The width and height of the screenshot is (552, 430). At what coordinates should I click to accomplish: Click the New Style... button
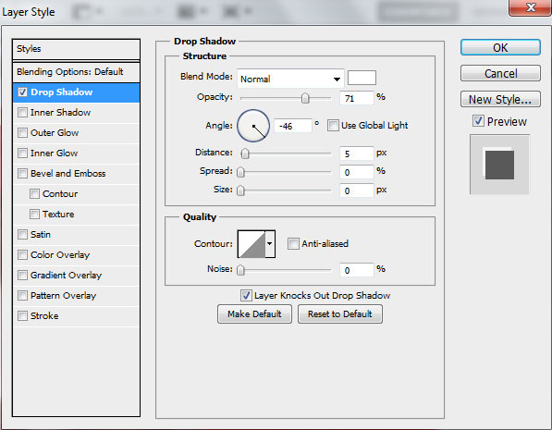point(500,99)
